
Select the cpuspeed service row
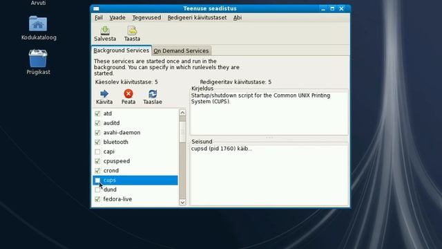click(x=135, y=161)
